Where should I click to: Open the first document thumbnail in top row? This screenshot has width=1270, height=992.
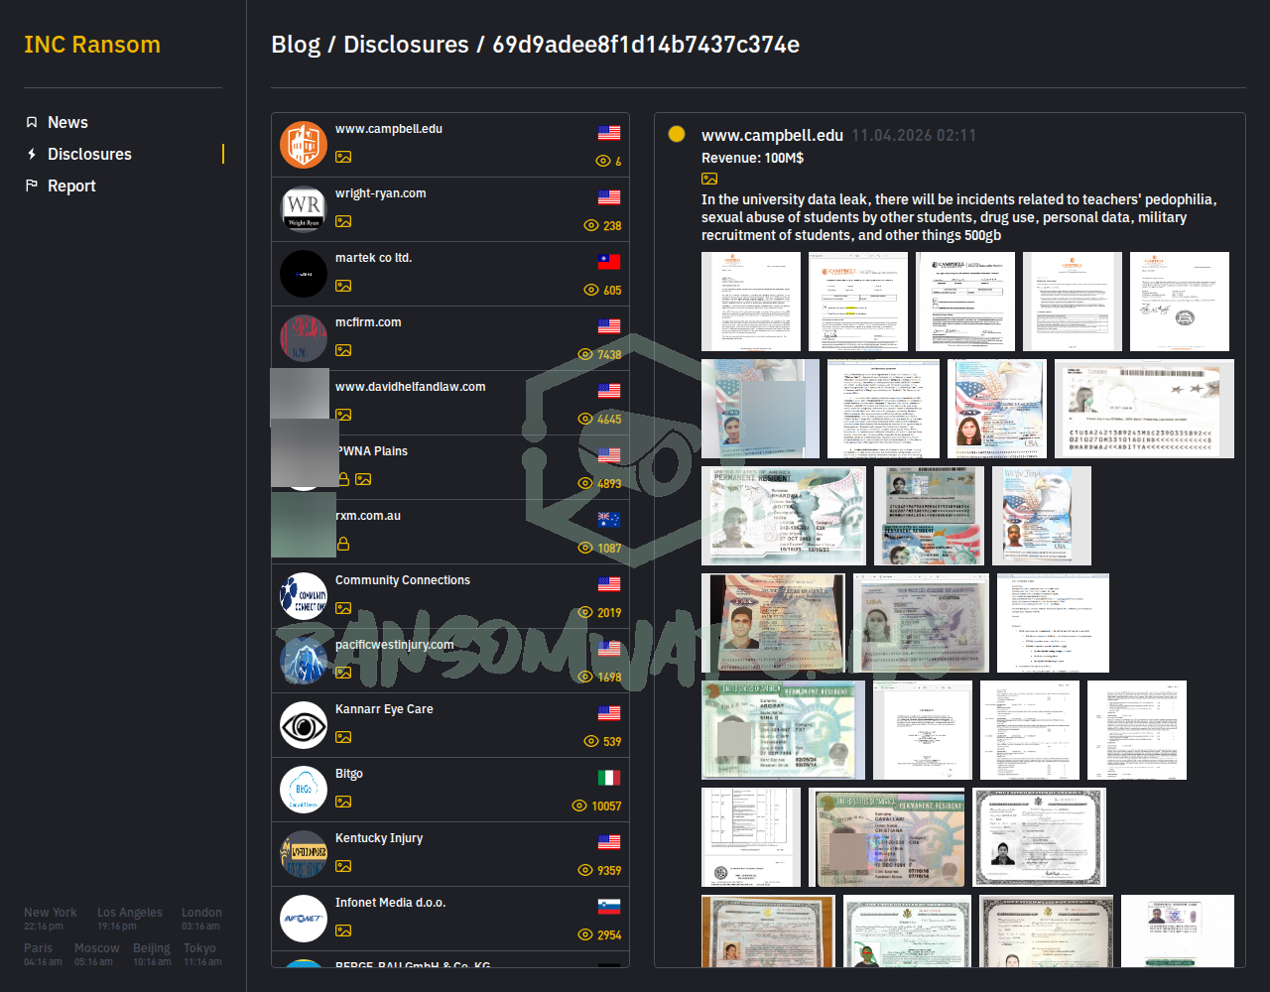pos(750,302)
